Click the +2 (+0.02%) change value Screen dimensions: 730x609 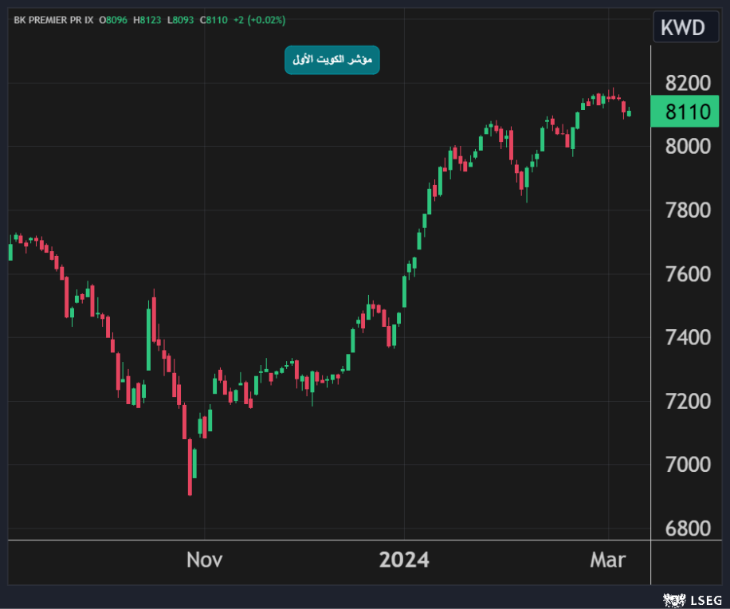pos(259,19)
